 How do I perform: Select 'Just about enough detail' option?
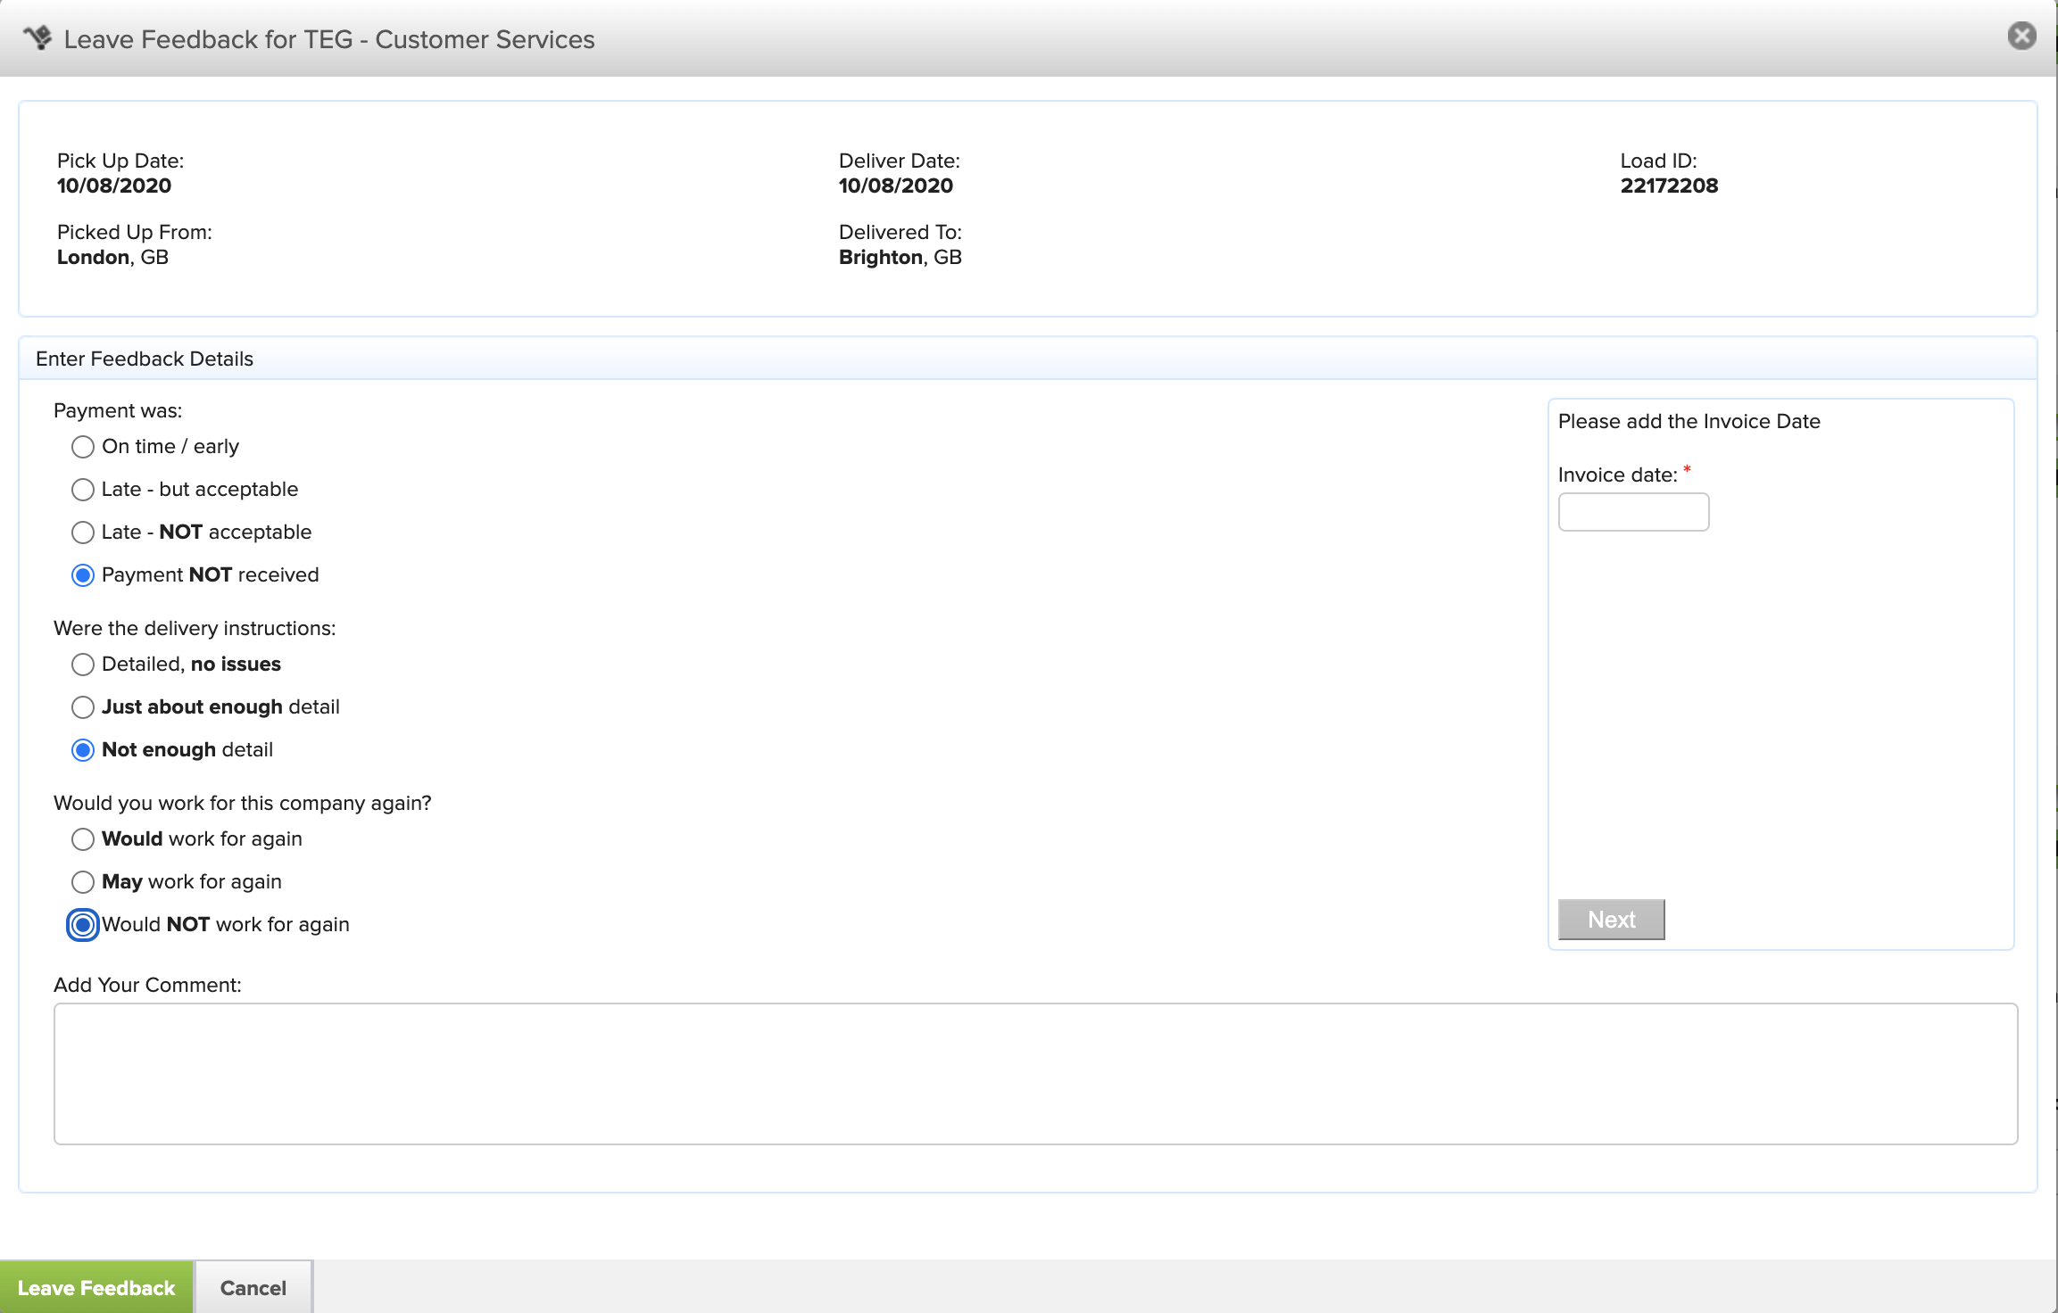pyautogui.click(x=83, y=707)
